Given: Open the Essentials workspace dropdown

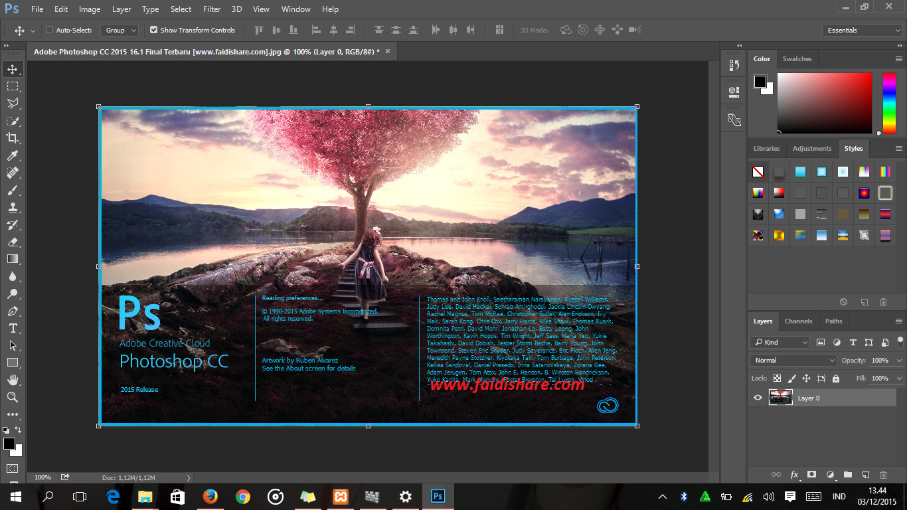Looking at the screenshot, I should point(862,30).
